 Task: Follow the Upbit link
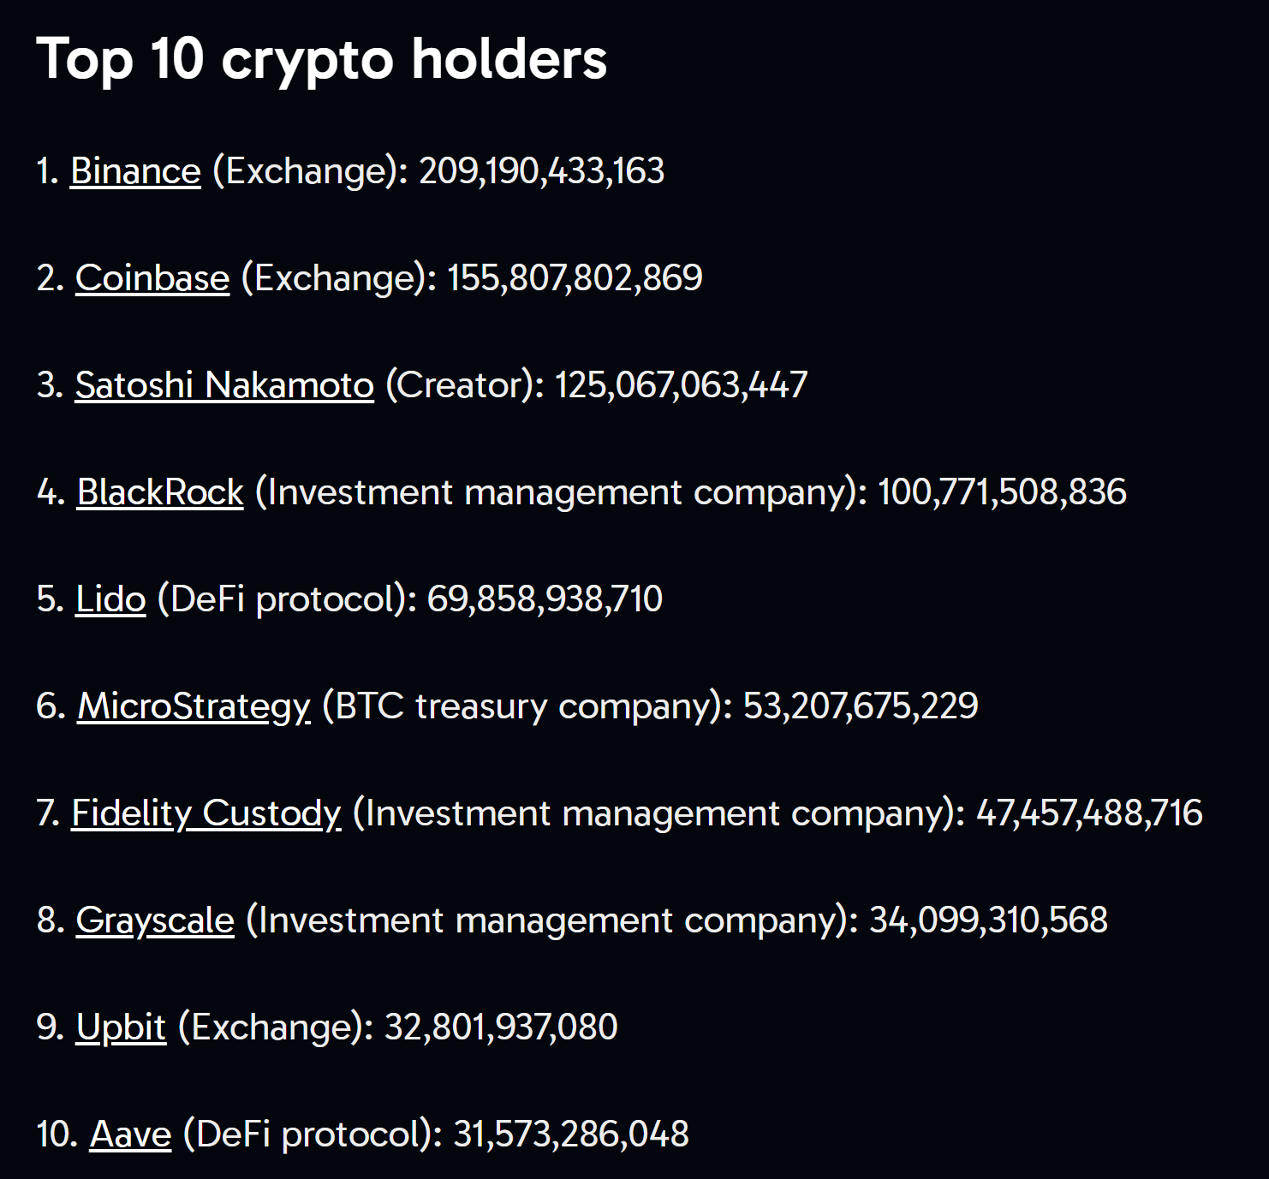[121, 1027]
